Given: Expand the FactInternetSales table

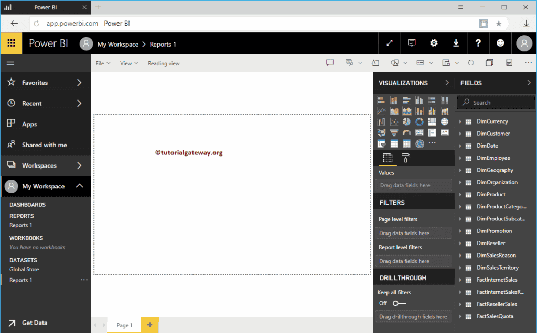Looking at the screenshot, I should [460, 280].
